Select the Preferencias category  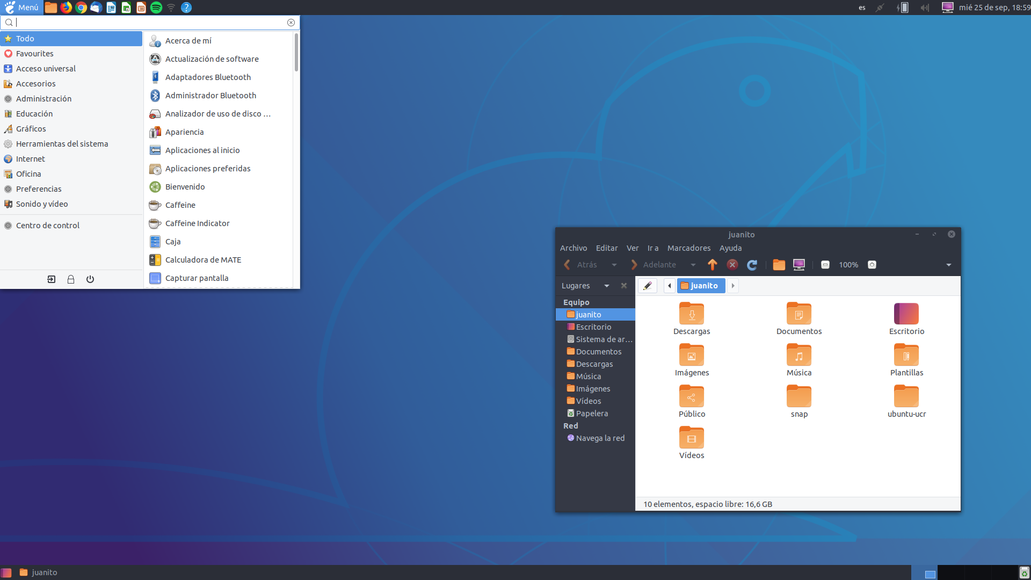(39, 189)
